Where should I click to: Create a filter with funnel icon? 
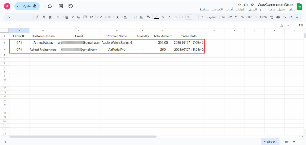click(73, 17)
